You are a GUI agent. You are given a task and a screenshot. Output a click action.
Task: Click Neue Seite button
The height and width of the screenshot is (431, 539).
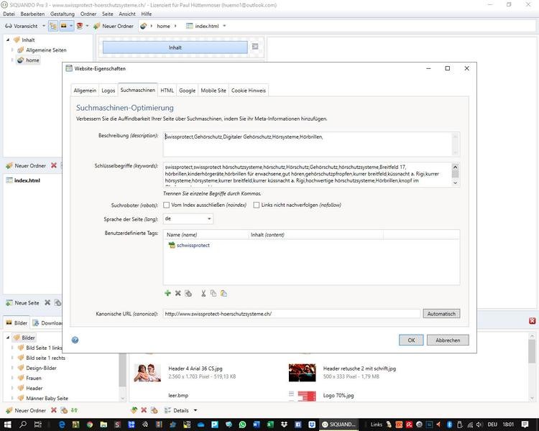23,303
